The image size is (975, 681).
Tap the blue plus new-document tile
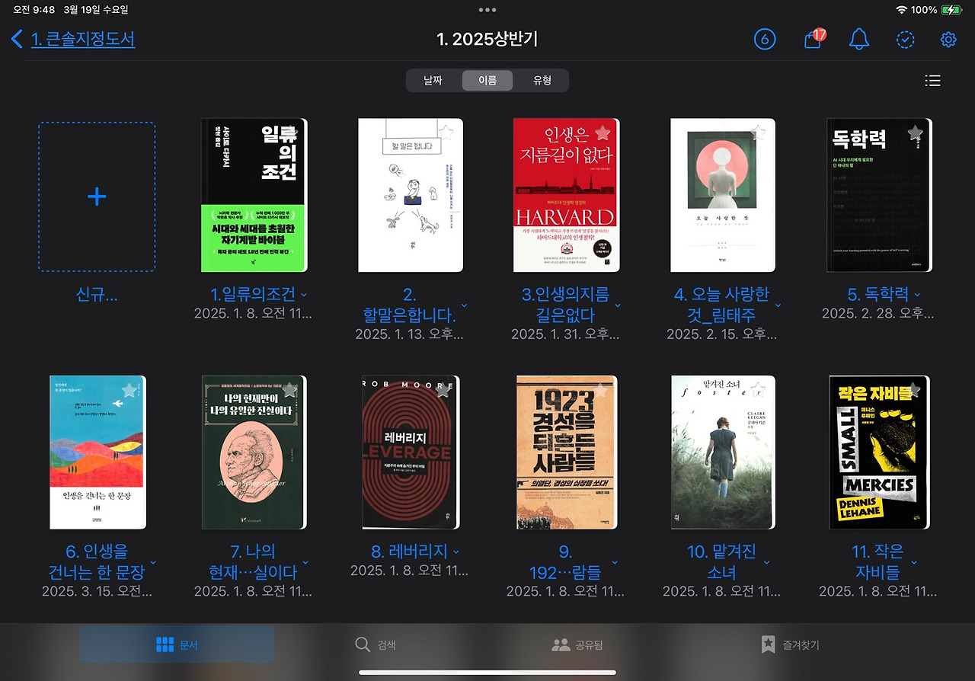[97, 197]
